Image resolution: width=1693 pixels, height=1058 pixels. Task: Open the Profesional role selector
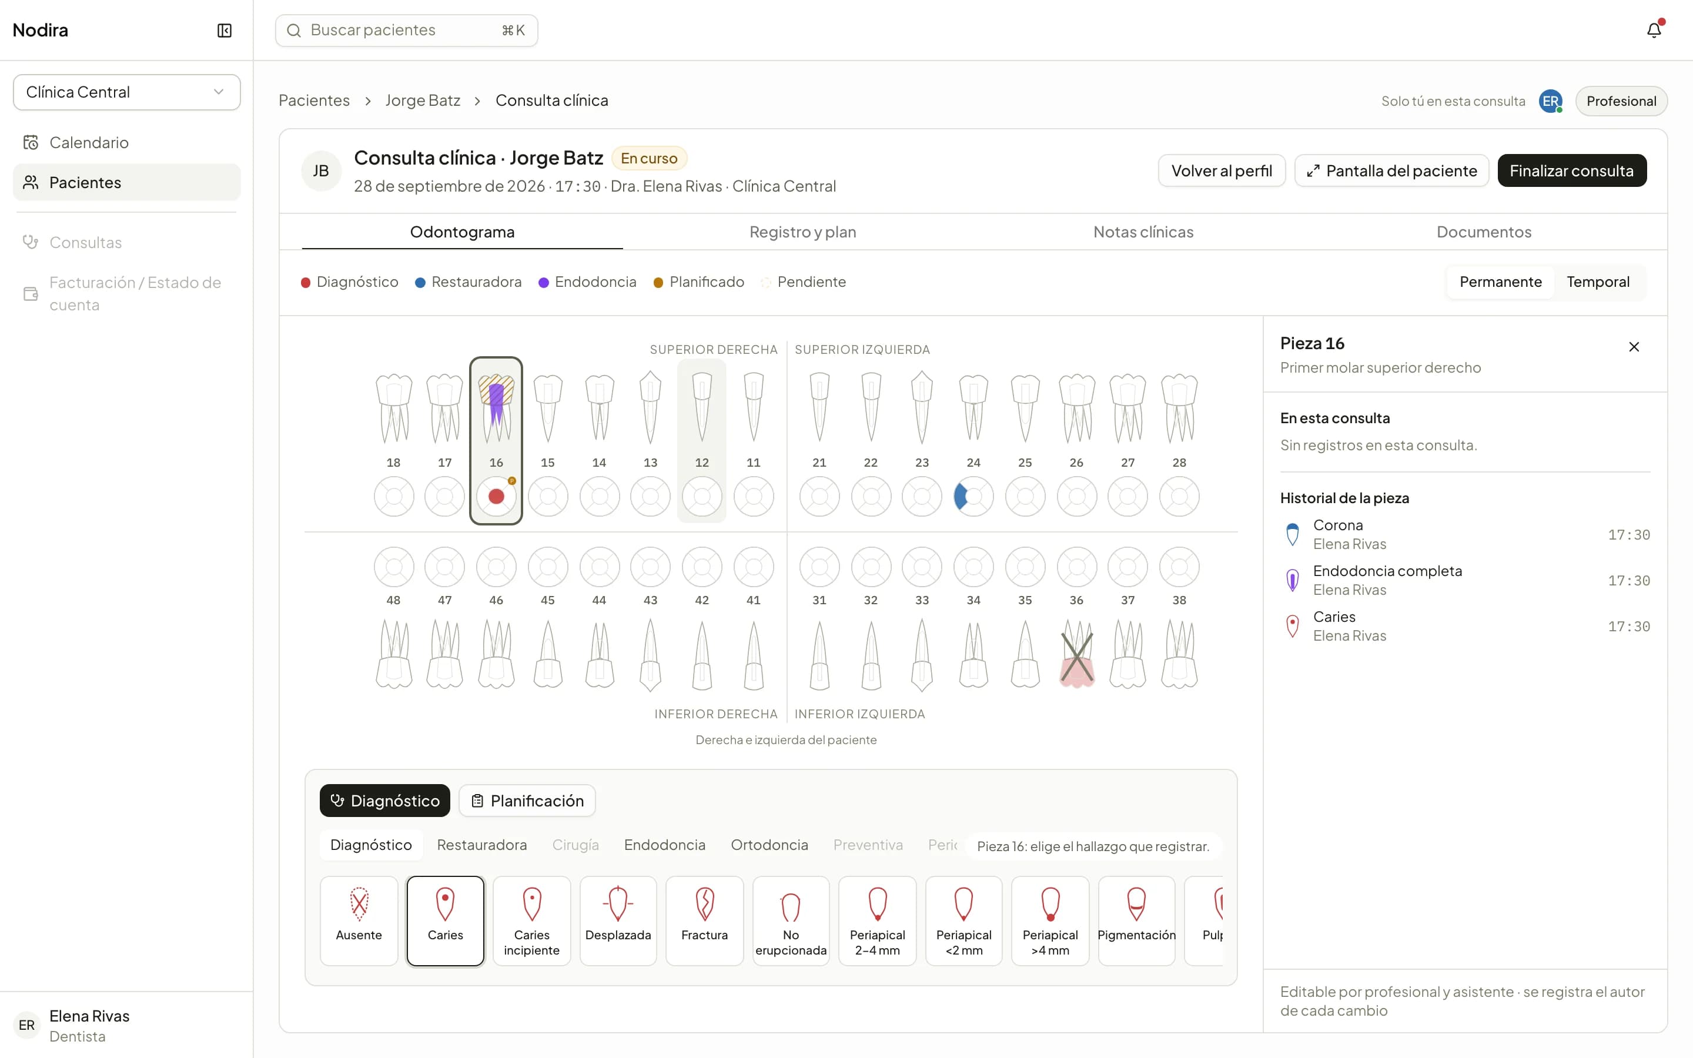click(1621, 102)
